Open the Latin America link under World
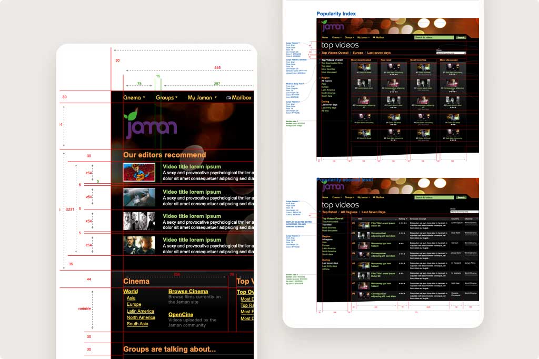This screenshot has height=359, width=539. [140, 311]
